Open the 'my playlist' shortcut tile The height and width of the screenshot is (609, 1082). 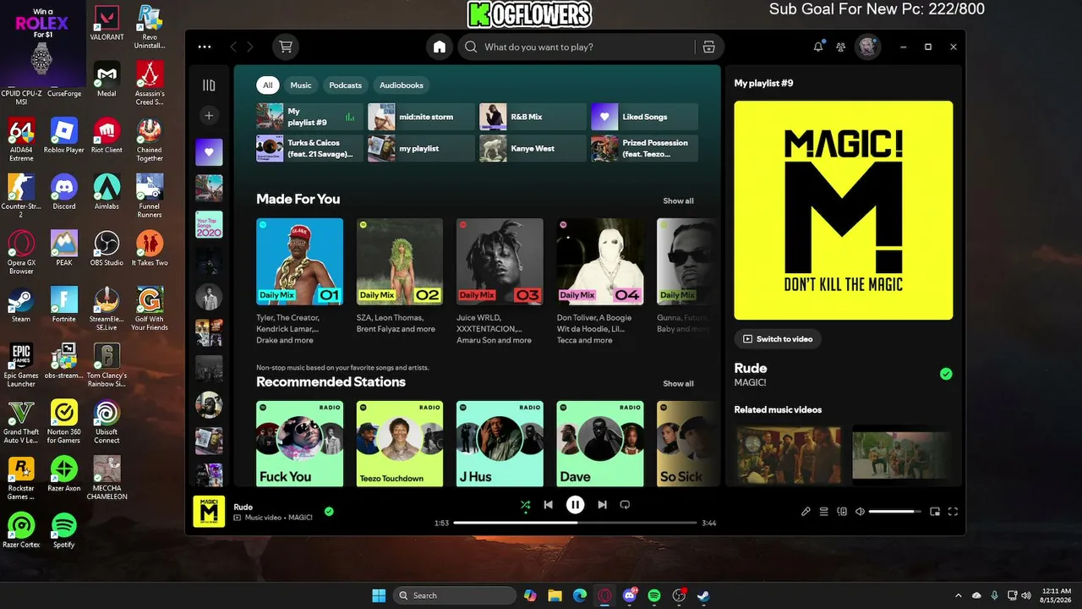tap(421, 148)
